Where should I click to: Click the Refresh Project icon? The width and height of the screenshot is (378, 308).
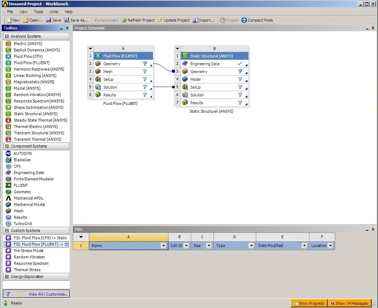(124, 20)
